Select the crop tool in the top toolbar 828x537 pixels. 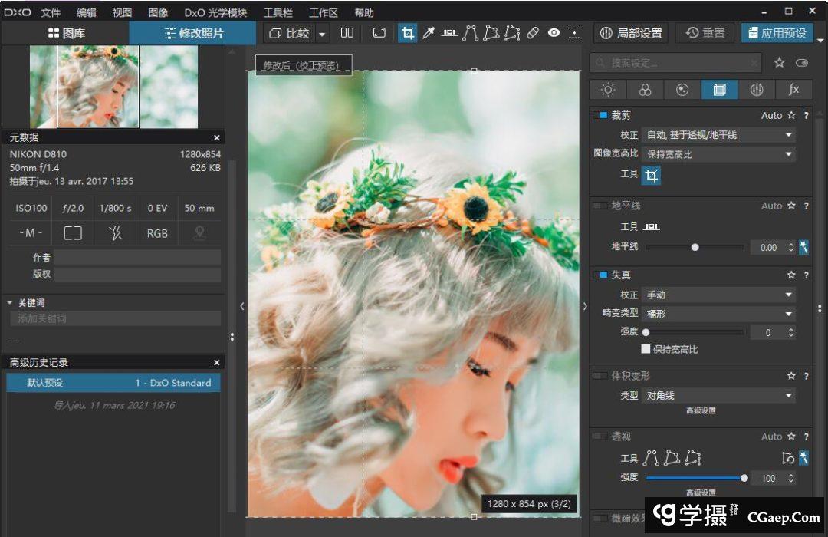(407, 33)
